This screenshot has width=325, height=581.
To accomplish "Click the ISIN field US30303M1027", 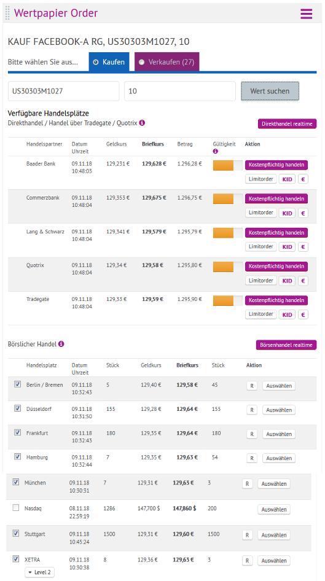I will (x=64, y=91).
